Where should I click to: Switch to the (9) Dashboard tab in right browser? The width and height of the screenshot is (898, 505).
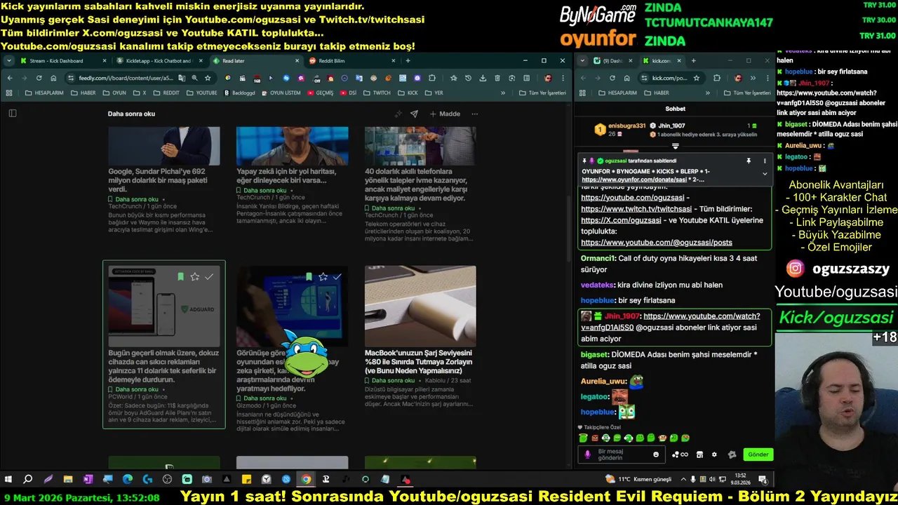[612, 61]
